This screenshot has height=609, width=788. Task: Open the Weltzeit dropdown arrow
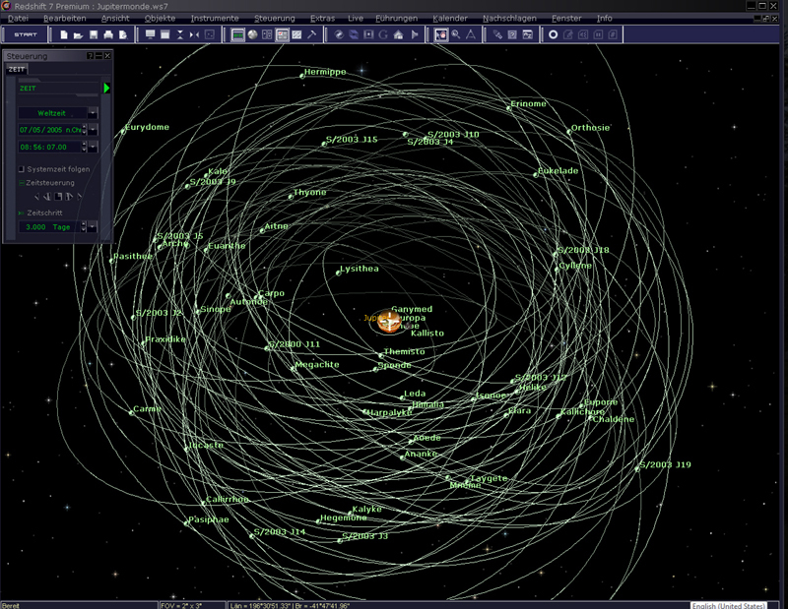tap(93, 113)
